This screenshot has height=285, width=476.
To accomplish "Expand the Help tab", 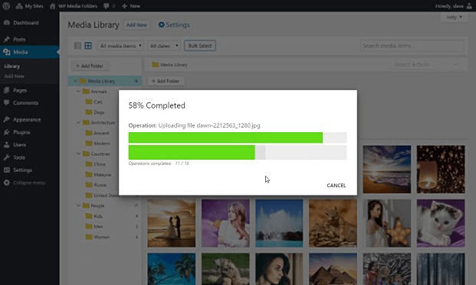I will coord(454,18).
